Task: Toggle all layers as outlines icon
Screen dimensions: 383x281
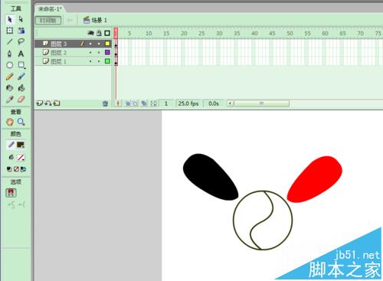Action: tap(107, 33)
